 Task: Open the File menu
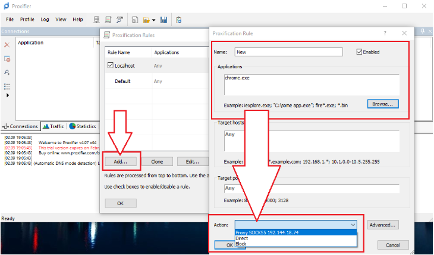coord(10,20)
